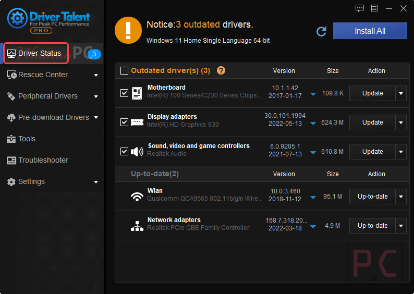
Task: Open the Display adapters Update action dropdown
Action: click(401, 123)
